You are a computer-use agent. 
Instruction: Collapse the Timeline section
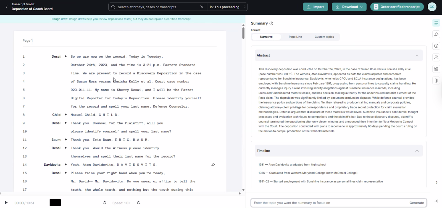[x=417, y=151]
